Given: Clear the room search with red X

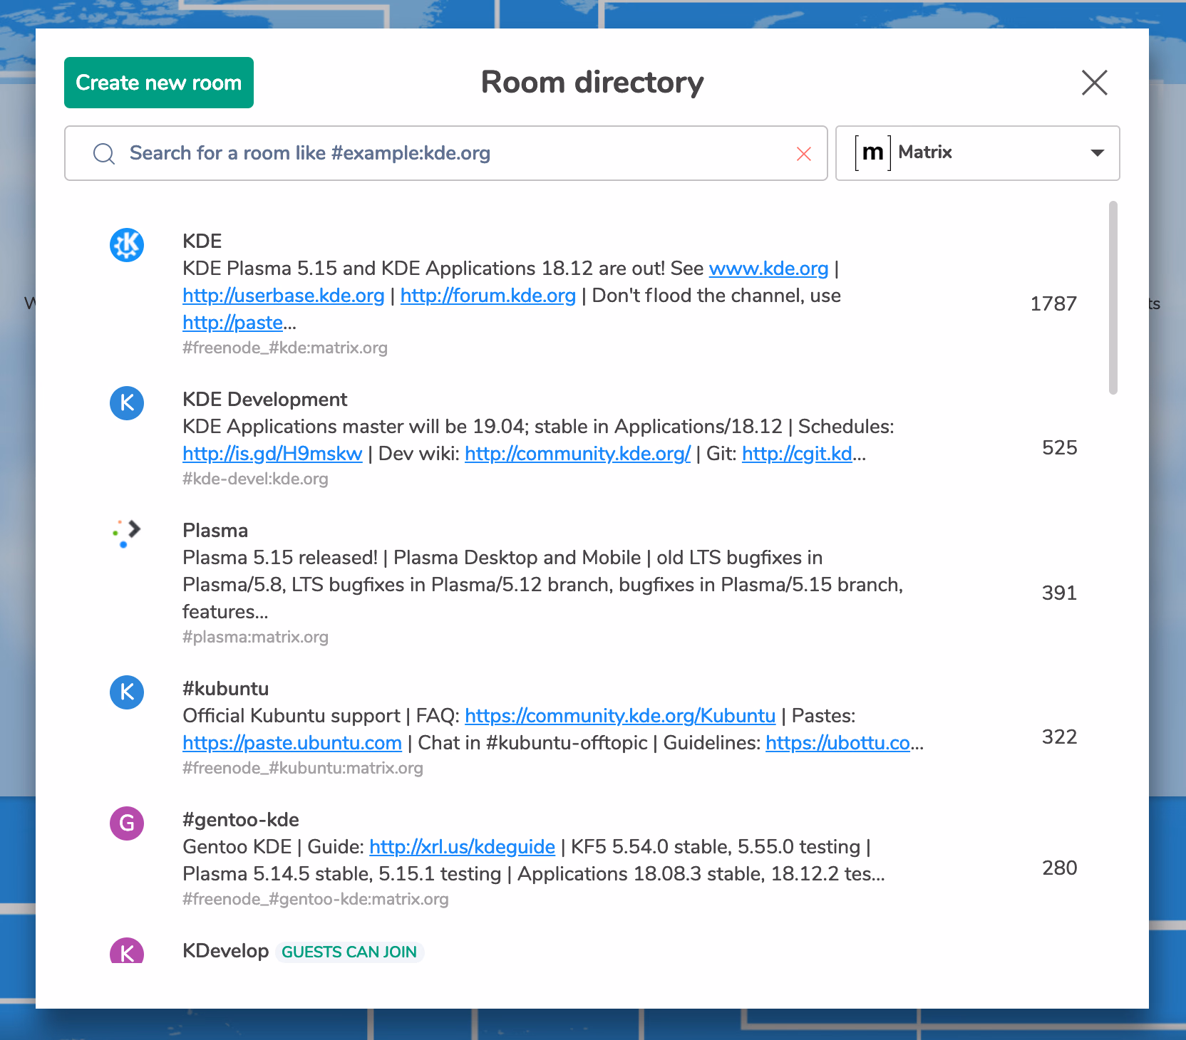Looking at the screenshot, I should [804, 154].
